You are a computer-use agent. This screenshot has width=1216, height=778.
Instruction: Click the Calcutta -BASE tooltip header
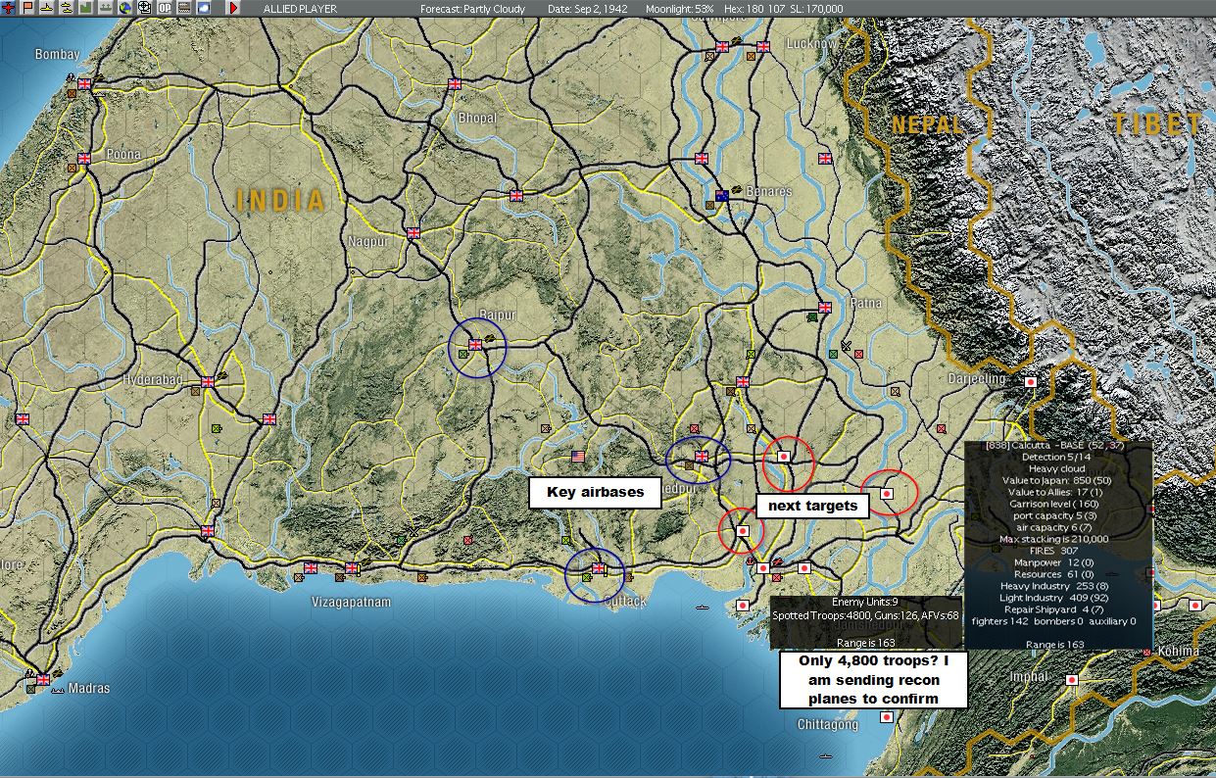pos(1055,446)
